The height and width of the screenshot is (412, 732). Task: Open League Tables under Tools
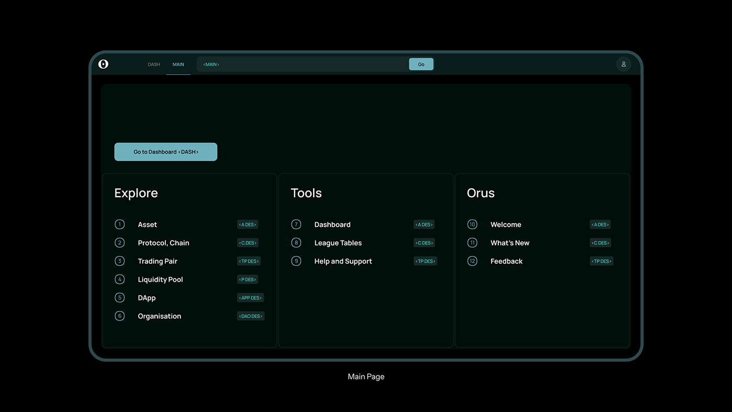(338, 243)
